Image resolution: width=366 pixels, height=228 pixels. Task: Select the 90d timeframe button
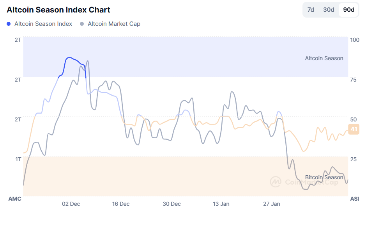pyautogui.click(x=348, y=9)
